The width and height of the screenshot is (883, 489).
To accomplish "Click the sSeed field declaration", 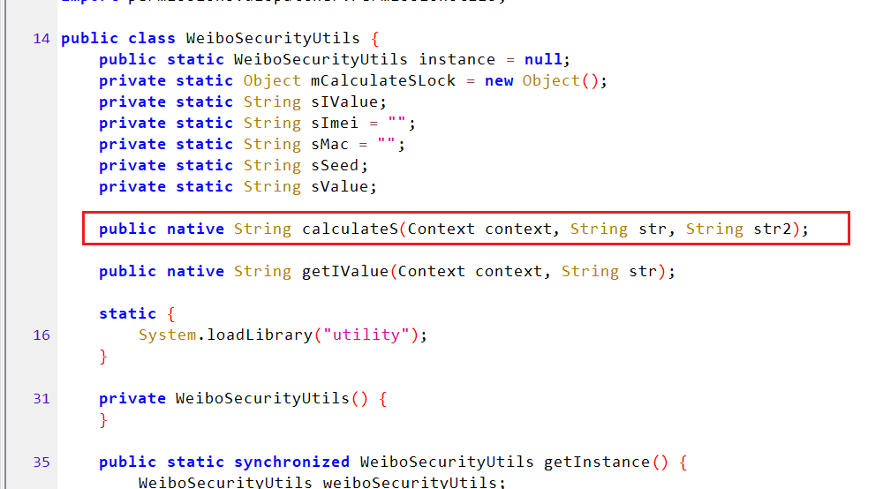I will (x=335, y=165).
